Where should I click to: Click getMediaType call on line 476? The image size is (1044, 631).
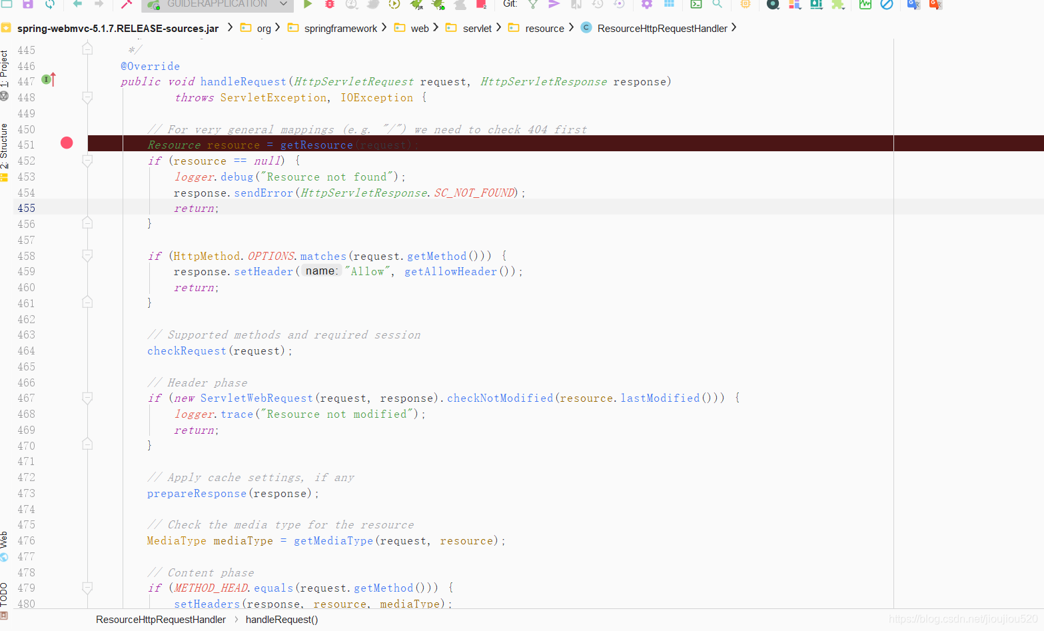[x=333, y=541]
